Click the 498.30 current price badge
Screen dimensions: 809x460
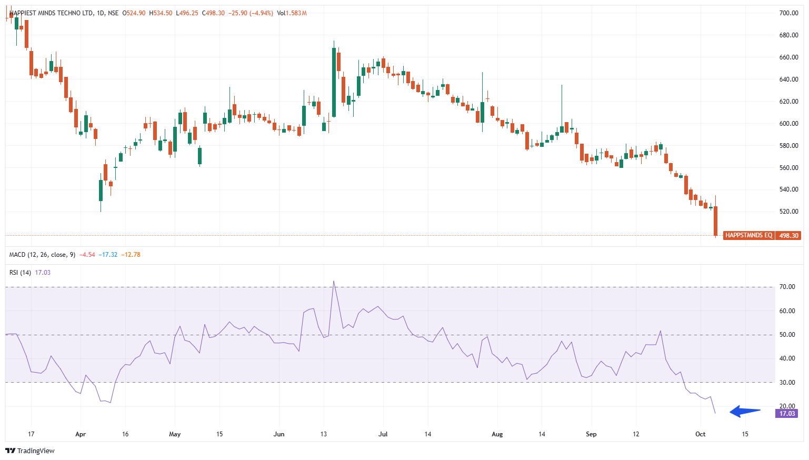[788, 235]
